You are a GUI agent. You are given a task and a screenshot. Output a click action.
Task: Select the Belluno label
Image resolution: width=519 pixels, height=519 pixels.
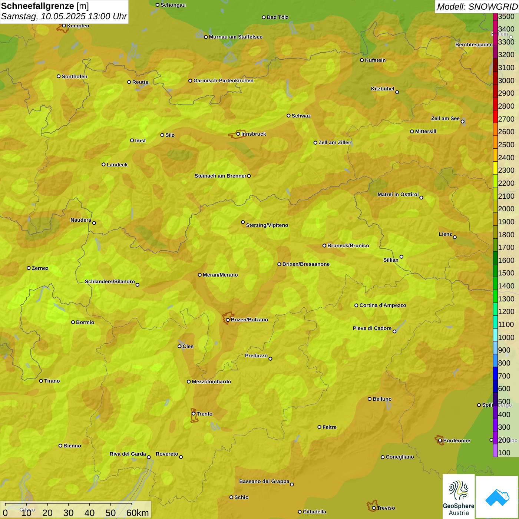pyautogui.click(x=382, y=399)
